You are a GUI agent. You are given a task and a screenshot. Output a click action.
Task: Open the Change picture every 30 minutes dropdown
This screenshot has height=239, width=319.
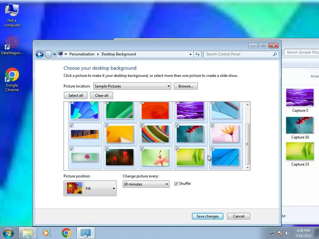(x=146, y=184)
